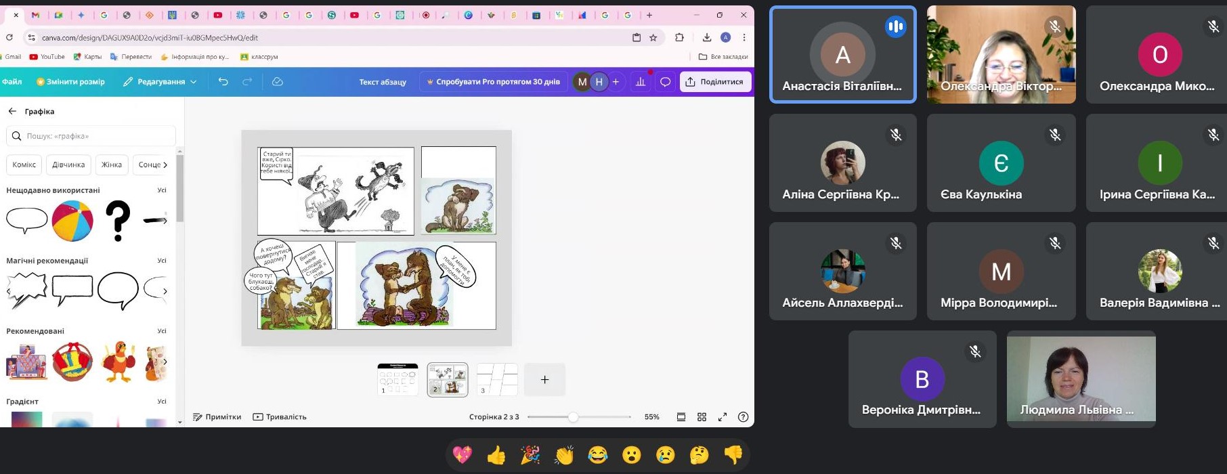The image size is (1227, 474).
Task: Open the Файл menu
Action: point(12,82)
